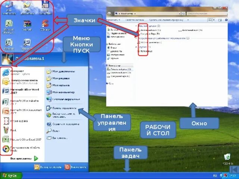
Task: Open the Recycle Bin on the desktop
Action: pyautogui.click(x=227, y=159)
